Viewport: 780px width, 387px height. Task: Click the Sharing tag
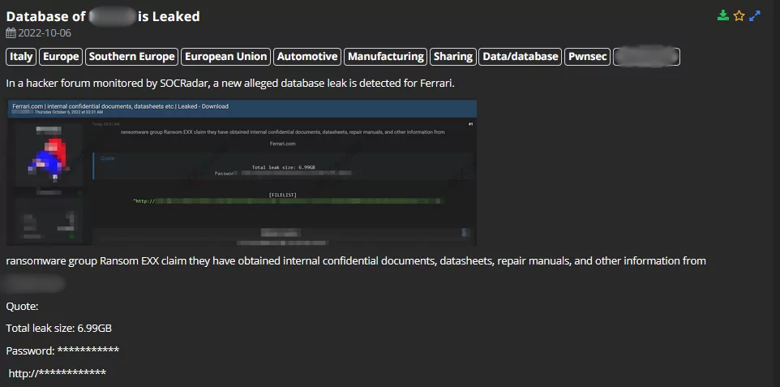(452, 57)
